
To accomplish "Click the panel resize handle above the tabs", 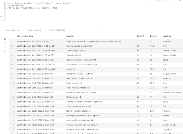I will pyautogui.click(x=100, y=26).
